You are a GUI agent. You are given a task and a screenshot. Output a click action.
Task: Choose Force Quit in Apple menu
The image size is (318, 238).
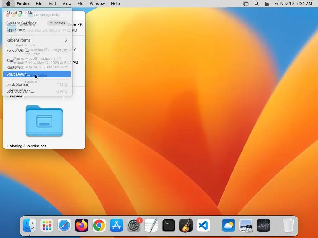point(37,51)
